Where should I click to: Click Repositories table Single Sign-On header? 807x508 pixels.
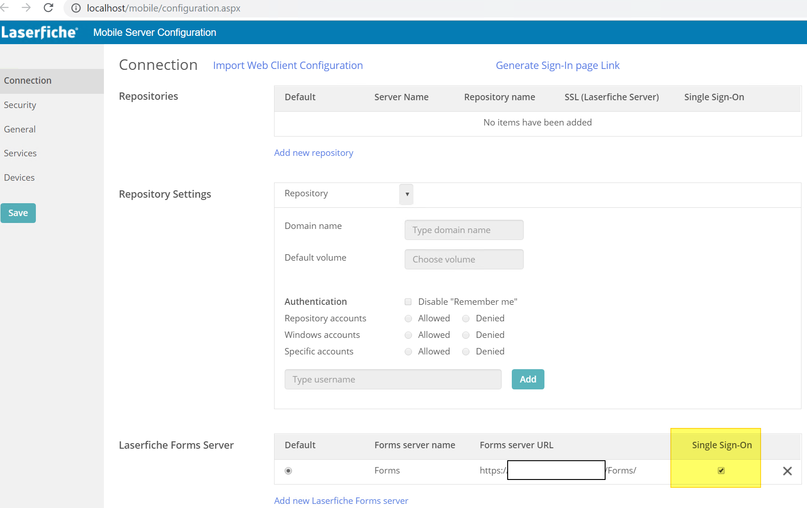[714, 97]
